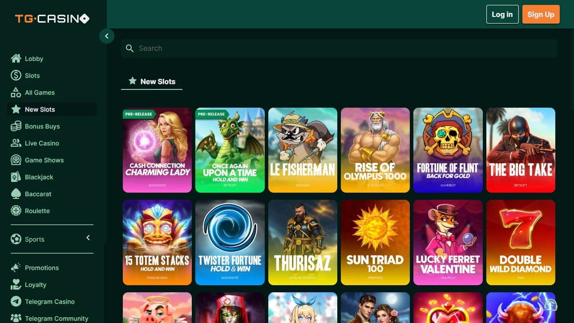Open the Roulette wheel icon
Viewport: 574px width, 323px height.
(16, 211)
